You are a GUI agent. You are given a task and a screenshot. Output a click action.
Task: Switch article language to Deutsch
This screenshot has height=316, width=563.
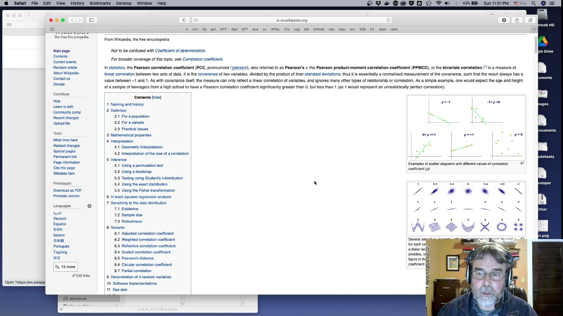click(x=60, y=219)
